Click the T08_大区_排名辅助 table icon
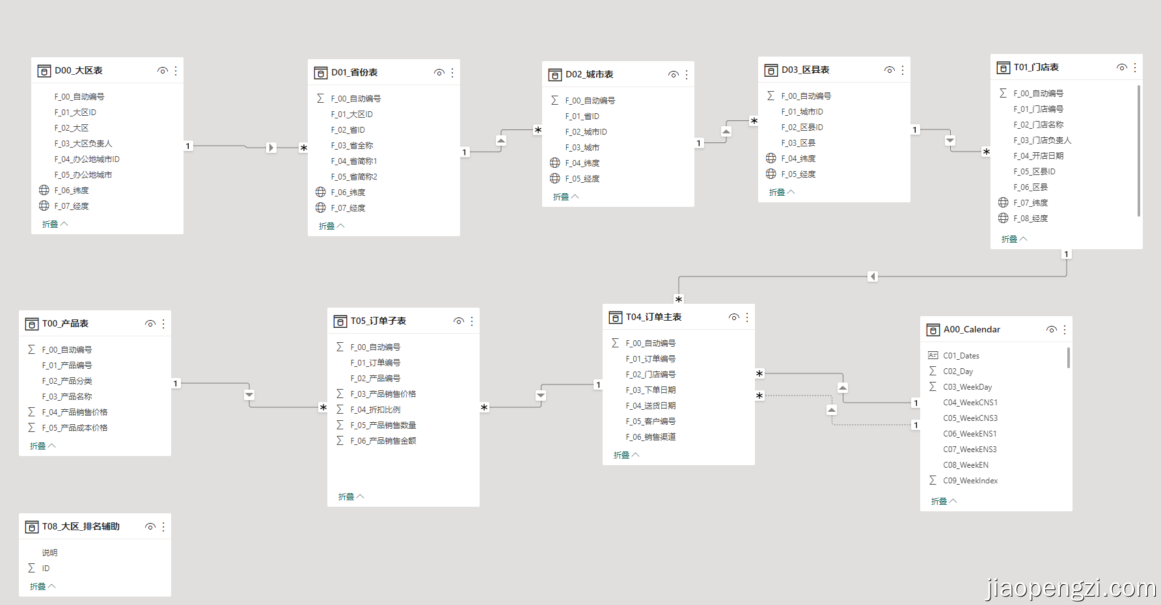Viewport: 1161px width, 605px height. pos(32,527)
